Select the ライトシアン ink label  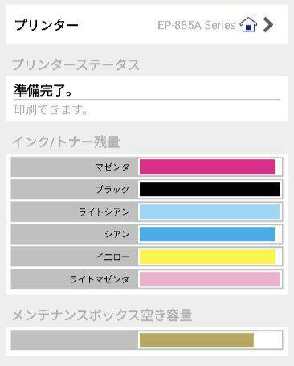tap(104, 212)
